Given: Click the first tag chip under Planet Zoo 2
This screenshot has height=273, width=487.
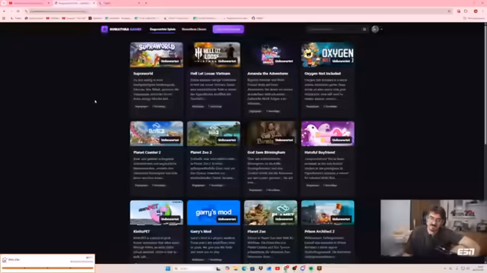Looking at the screenshot, I should tap(198, 185).
